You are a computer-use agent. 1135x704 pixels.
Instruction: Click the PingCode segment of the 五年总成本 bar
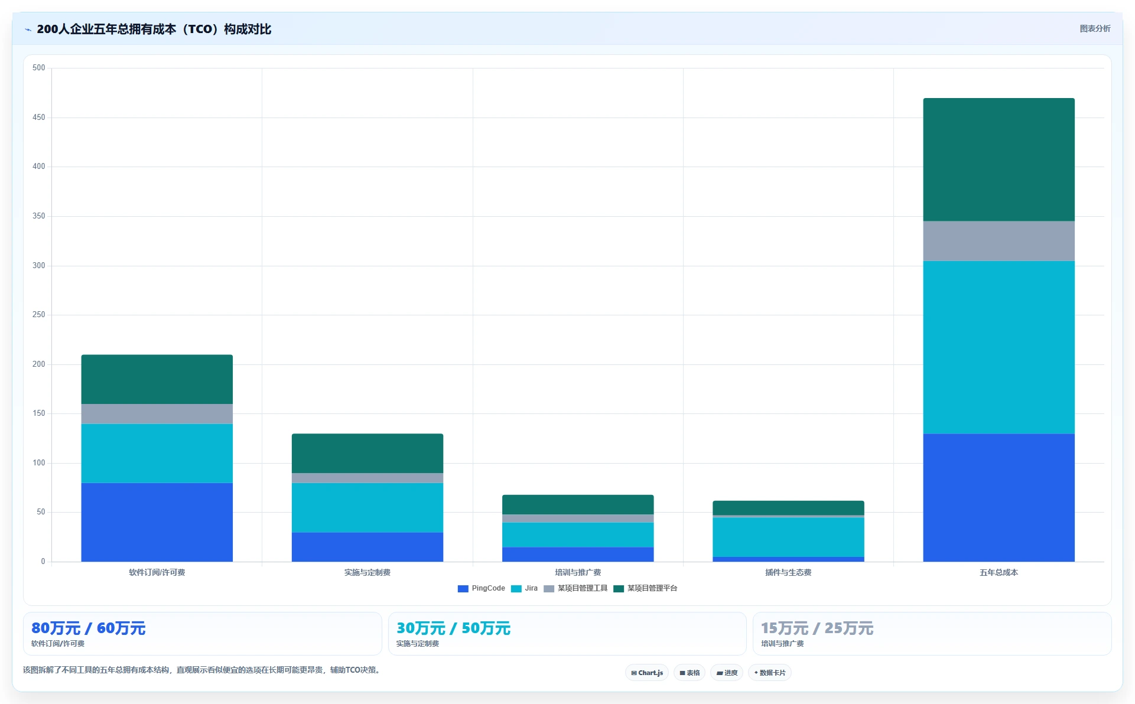click(x=999, y=498)
